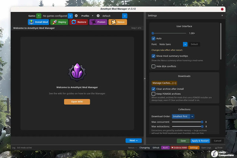Click the 'No games configured' field

55,16
